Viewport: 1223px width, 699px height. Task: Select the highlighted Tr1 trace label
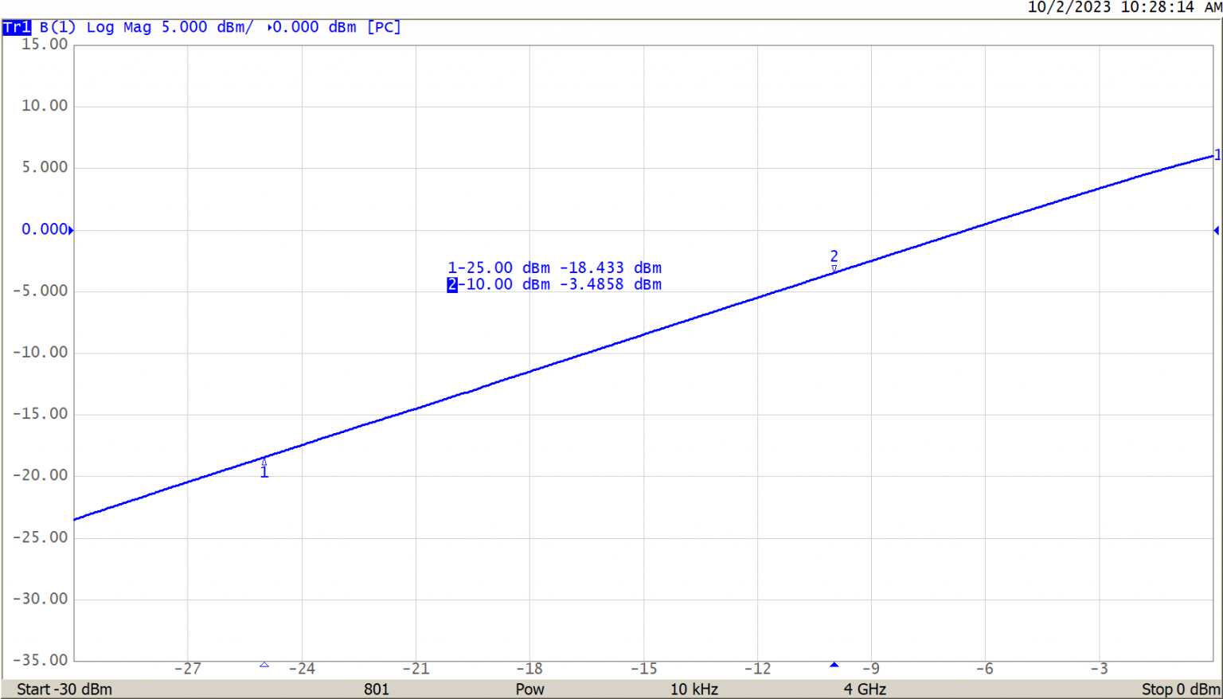pyautogui.click(x=16, y=28)
